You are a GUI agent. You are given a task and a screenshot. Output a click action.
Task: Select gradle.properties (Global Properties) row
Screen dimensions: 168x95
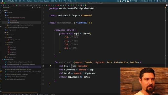[x=21, y=67]
